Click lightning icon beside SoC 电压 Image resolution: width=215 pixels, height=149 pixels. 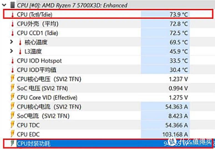pos(12,88)
